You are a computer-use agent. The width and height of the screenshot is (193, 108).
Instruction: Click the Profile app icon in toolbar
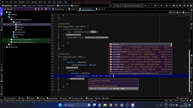point(162,5)
